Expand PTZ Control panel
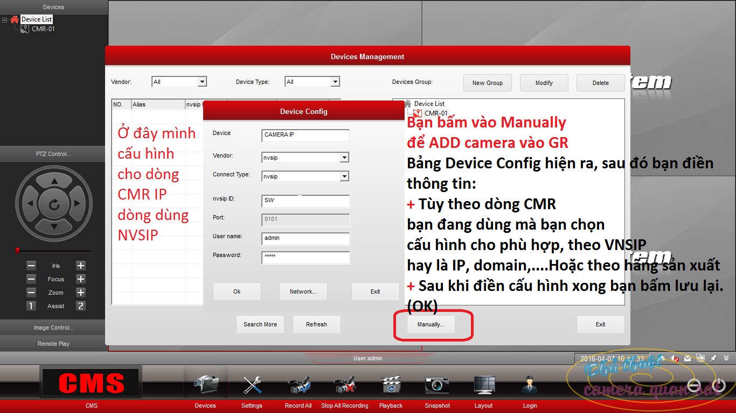The height and width of the screenshot is (413, 736). (53, 153)
